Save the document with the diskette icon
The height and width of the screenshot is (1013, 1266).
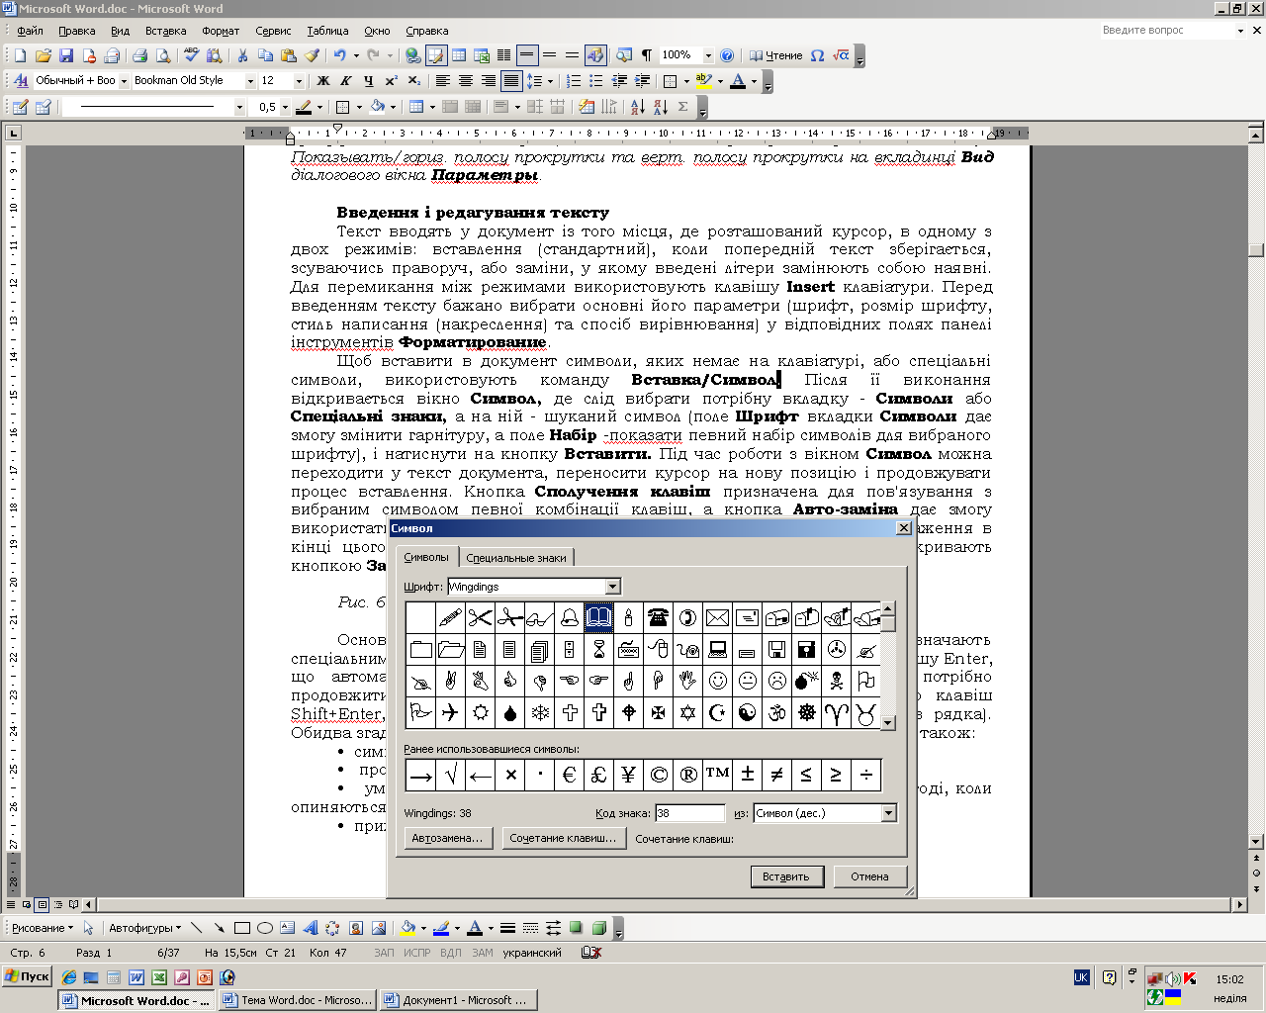[66, 55]
